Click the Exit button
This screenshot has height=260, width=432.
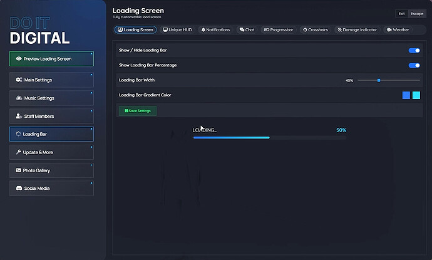401,14
